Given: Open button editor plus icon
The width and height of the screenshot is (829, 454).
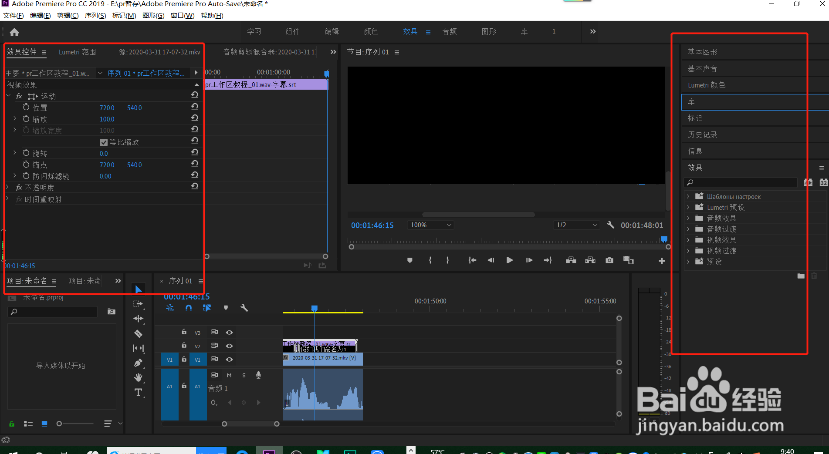Looking at the screenshot, I should [x=662, y=261].
